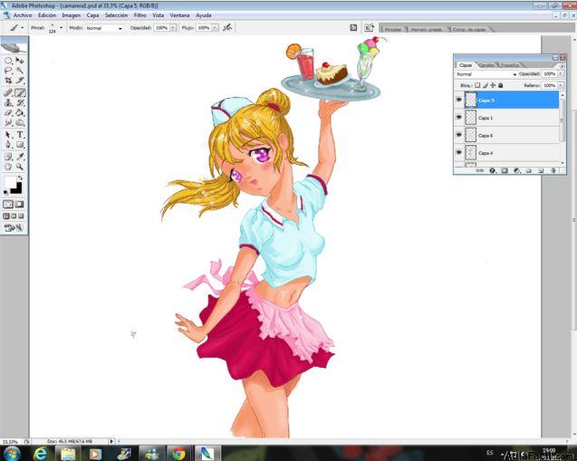
Task: Toggle lock transparent pixels
Action: 477,85
